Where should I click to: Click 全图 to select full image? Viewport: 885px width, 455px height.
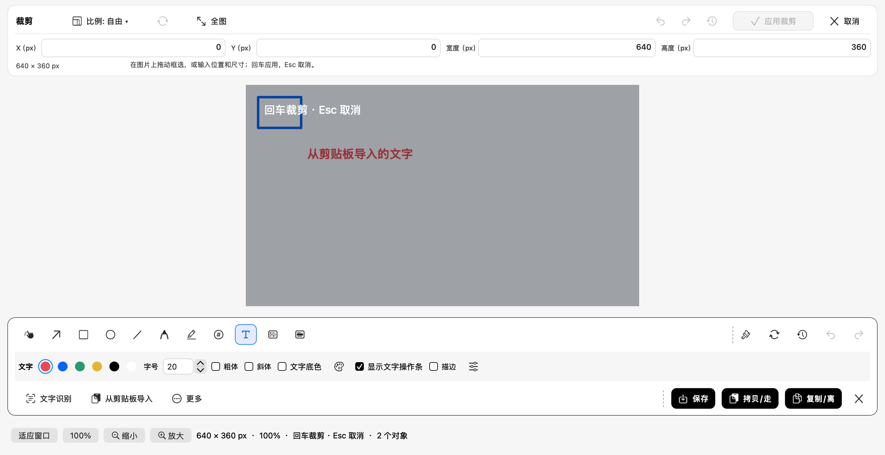click(211, 21)
